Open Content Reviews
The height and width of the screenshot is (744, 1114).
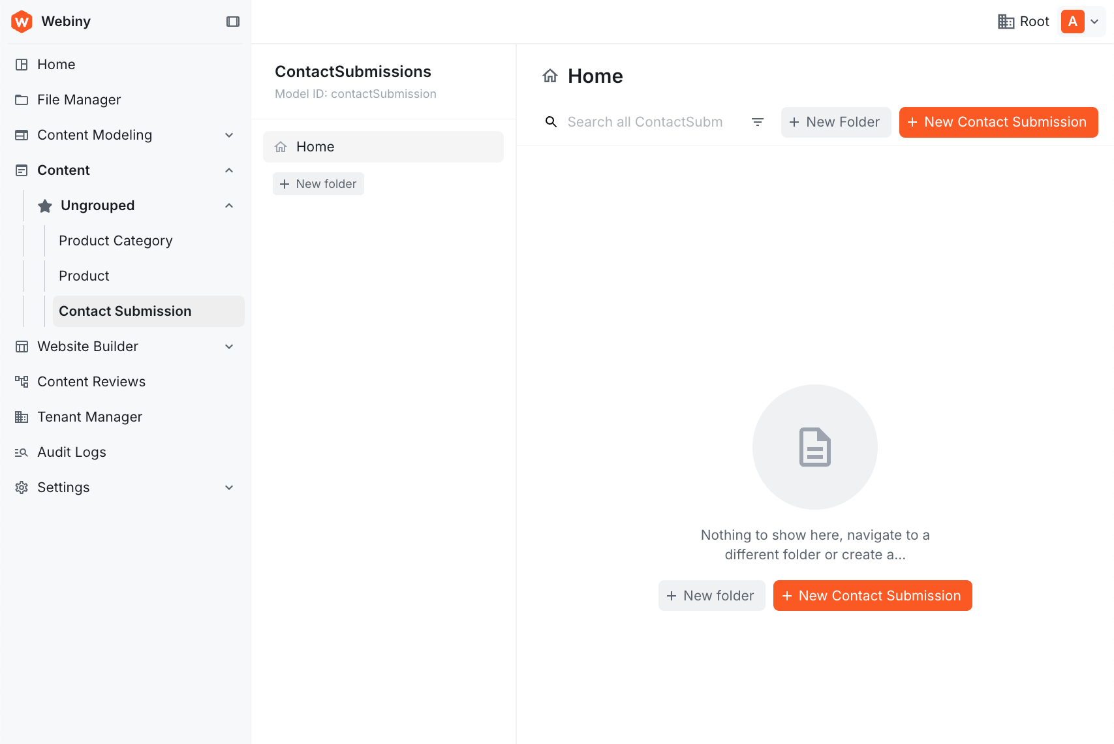click(91, 381)
